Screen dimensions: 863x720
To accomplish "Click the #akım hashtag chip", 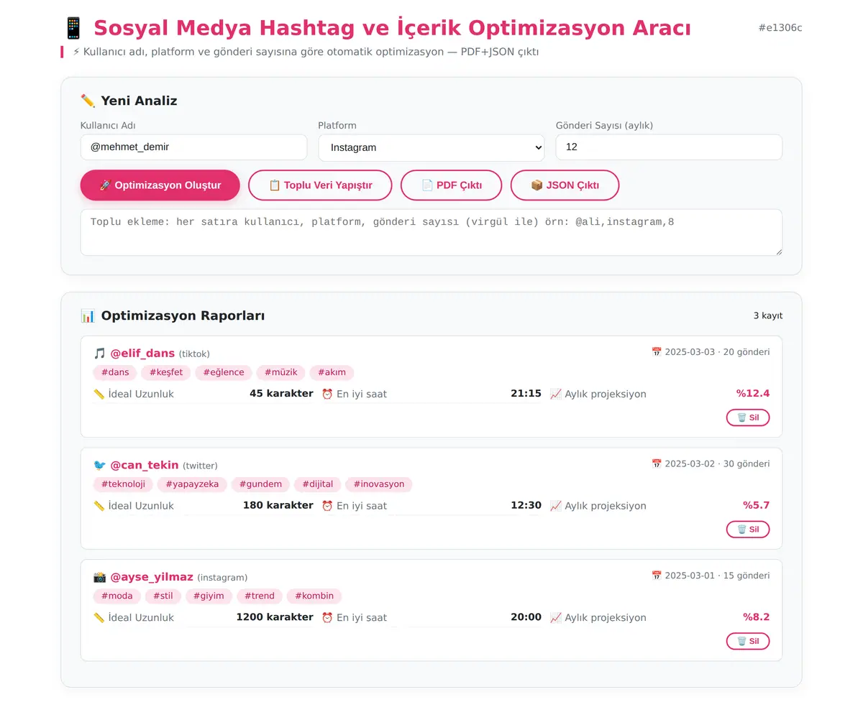I will click(x=332, y=372).
